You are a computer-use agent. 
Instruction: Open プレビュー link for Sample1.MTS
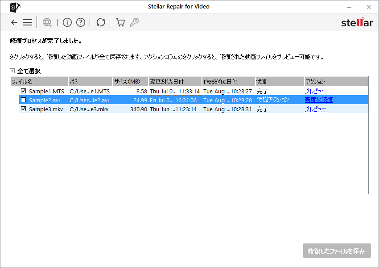click(316, 91)
